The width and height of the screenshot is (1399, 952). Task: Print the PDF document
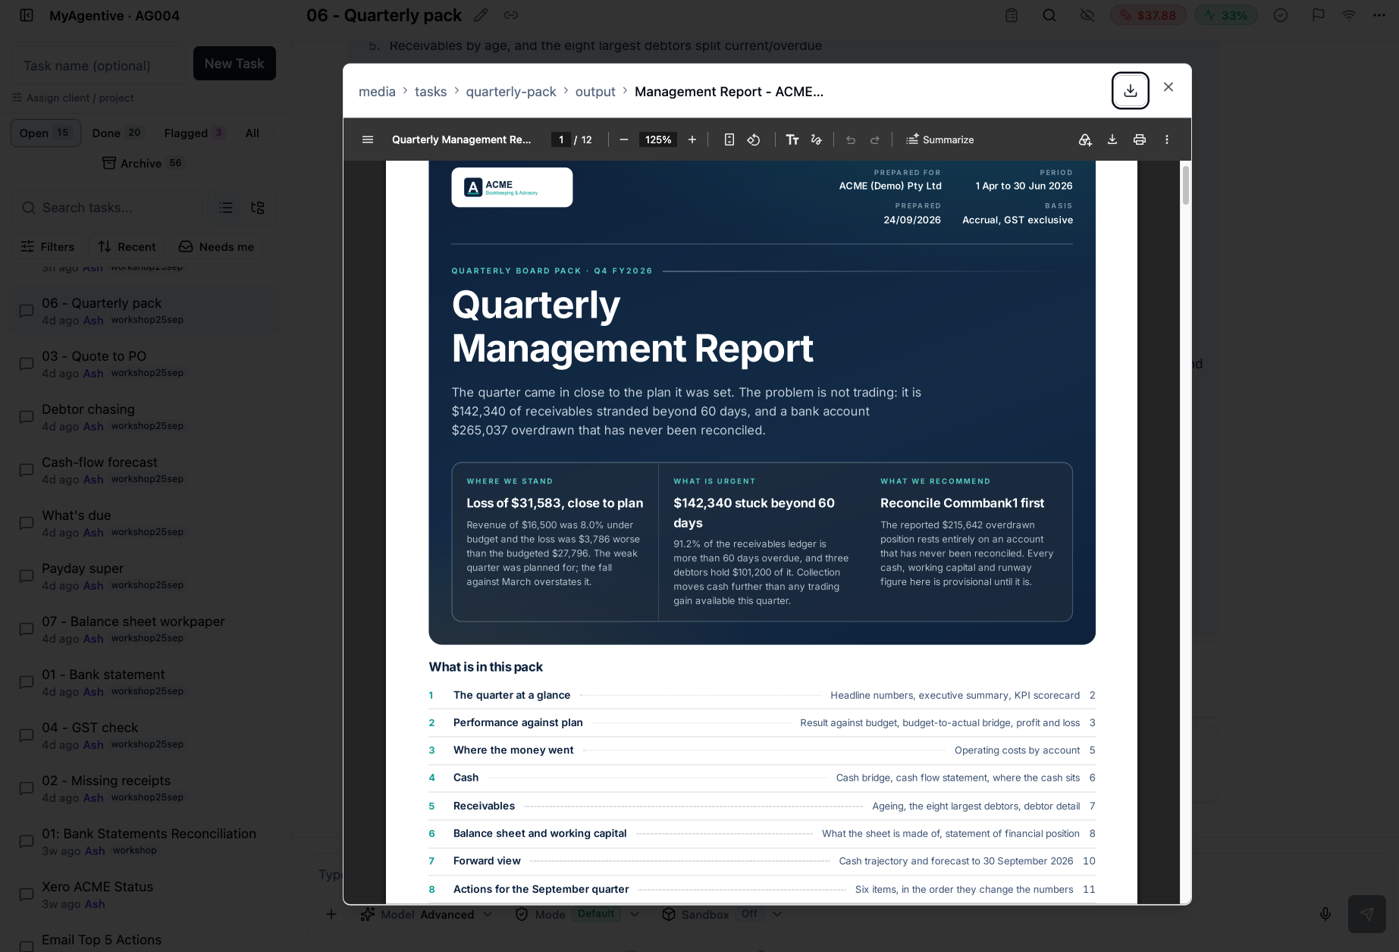(1140, 139)
